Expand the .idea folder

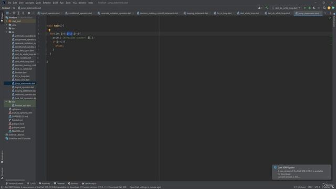[x=6, y=25]
